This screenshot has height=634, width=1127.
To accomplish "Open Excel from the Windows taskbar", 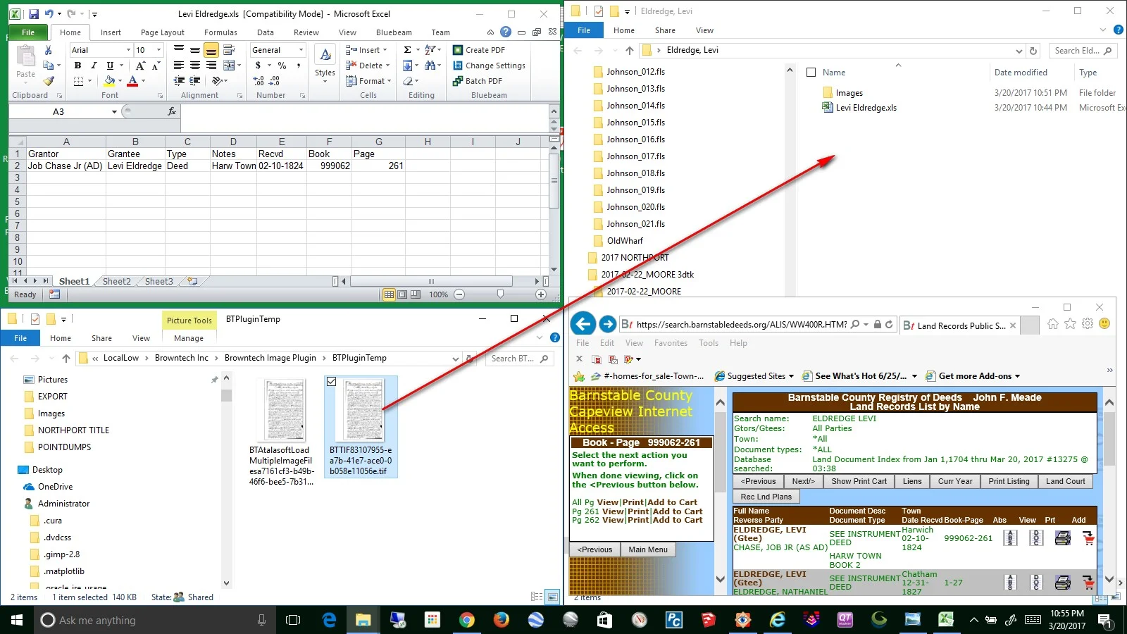I will [x=947, y=620].
